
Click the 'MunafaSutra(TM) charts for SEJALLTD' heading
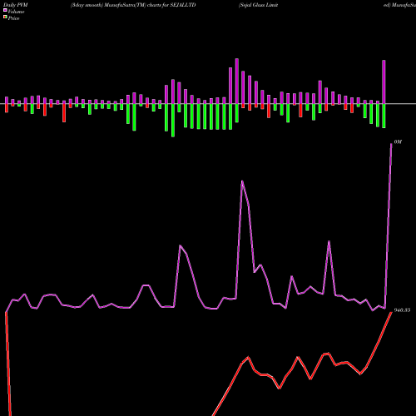point(150,5)
